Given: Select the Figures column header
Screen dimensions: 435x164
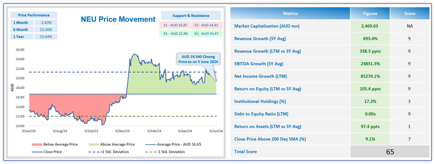Looking at the screenshot, I should 370,13.
